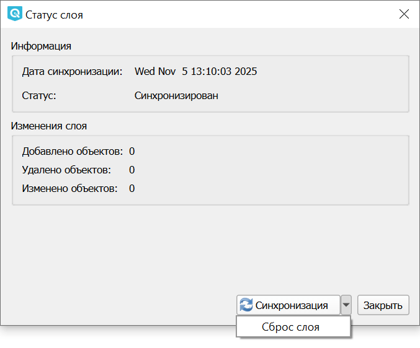Viewport: 420px width, 348px height.
Task: Click the Информация section heading
Action: (x=41, y=46)
